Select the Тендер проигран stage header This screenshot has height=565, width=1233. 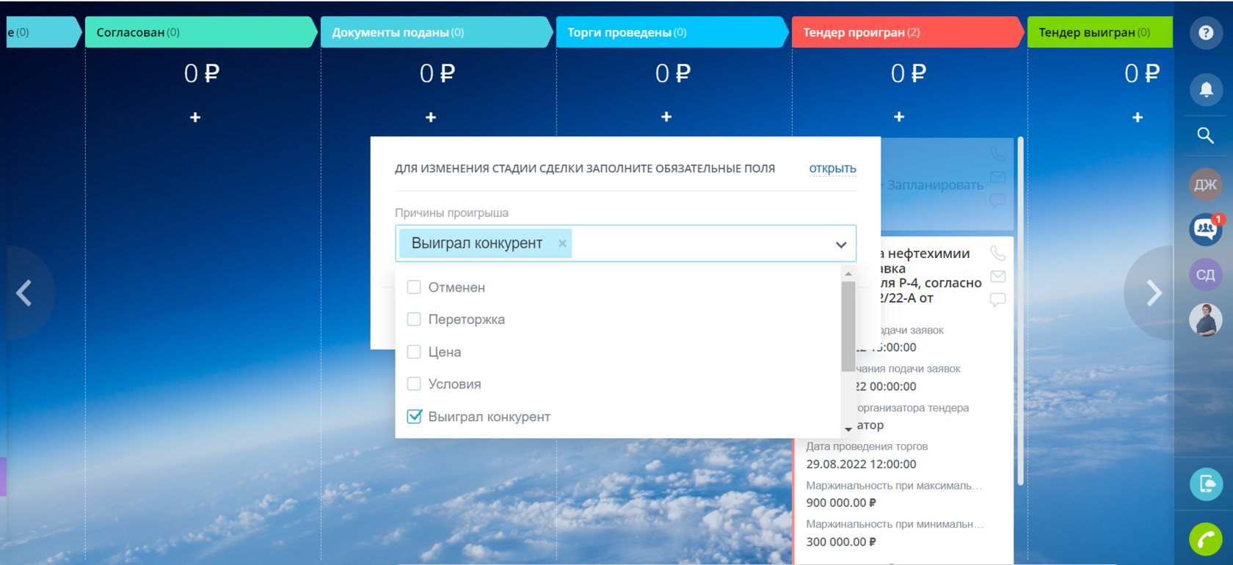(908, 32)
